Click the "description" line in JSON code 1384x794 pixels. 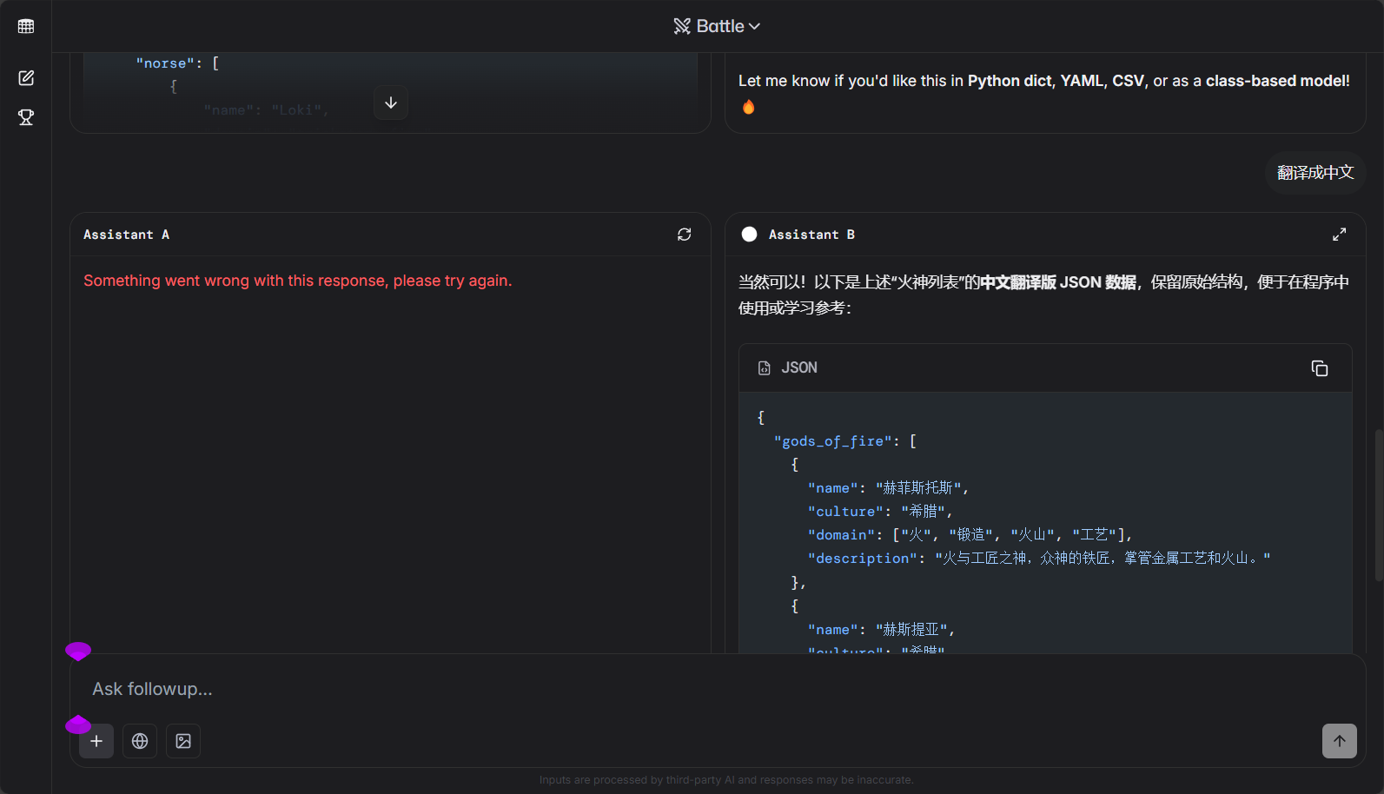pyautogui.click(x=1039, y=559)
